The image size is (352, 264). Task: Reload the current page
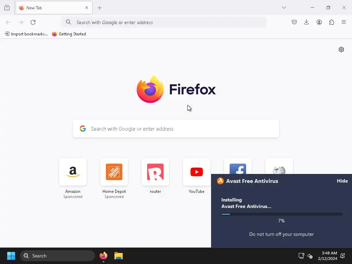33,22
